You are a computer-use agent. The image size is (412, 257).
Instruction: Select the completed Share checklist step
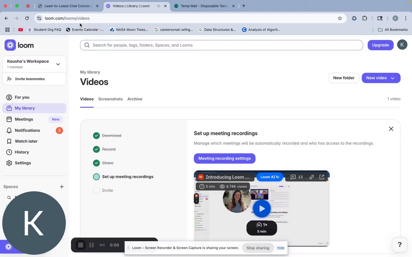click(x=103, y=163)
